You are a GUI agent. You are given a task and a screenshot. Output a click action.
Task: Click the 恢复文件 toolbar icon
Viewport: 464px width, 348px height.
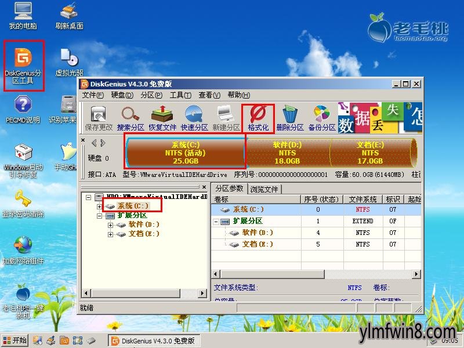click(x=162, y=118)
